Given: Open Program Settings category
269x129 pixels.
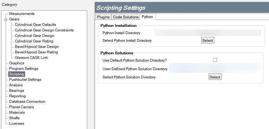Looking at the screenshot, I should pos(24,69).
